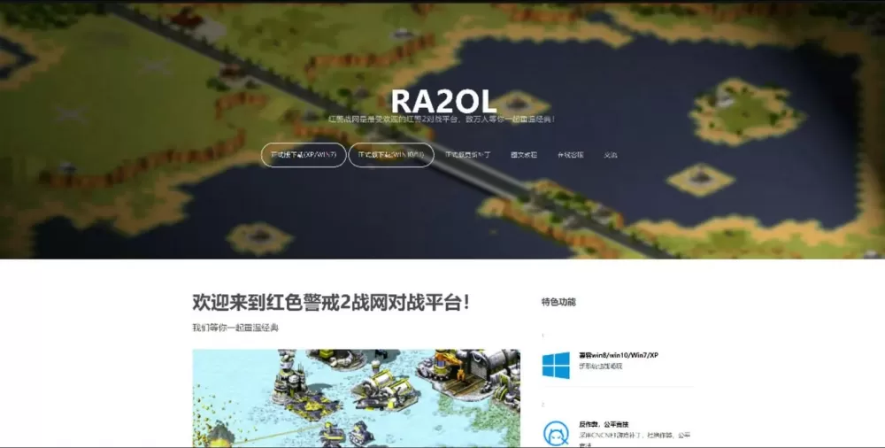
Task: Open the 图文教程 nav link
Action: click(x=524, y=155)
